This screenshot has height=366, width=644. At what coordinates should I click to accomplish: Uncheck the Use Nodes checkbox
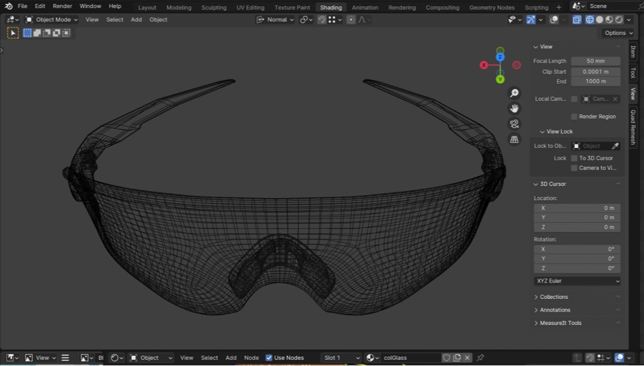(269, 358)
